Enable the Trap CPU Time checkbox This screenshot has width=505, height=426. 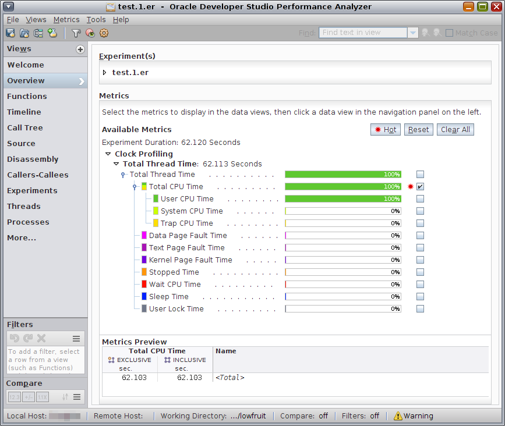(420, 223)
